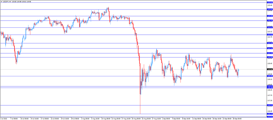The image size is (273, 120).
Task: Click the 28 Sep 00:00 time label
Action: click(237, 119)
